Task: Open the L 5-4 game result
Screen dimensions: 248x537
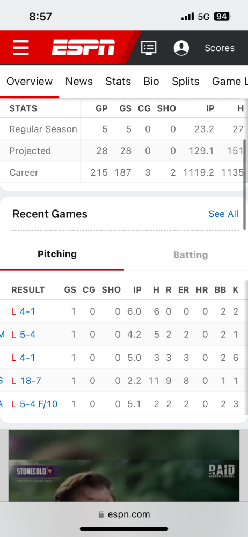Action: (x=23, y=334)
